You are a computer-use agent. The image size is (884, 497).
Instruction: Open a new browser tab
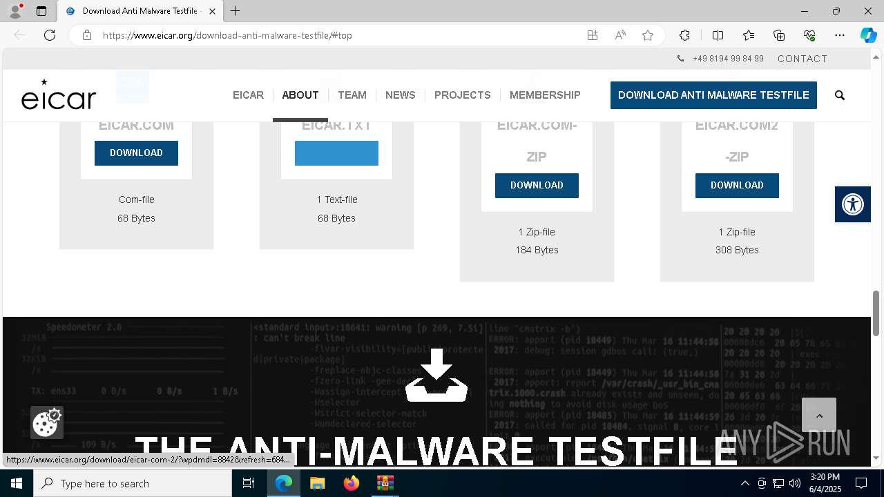coord(236,11)
